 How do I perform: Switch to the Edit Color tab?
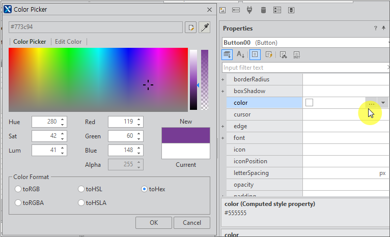pos(68,42)
